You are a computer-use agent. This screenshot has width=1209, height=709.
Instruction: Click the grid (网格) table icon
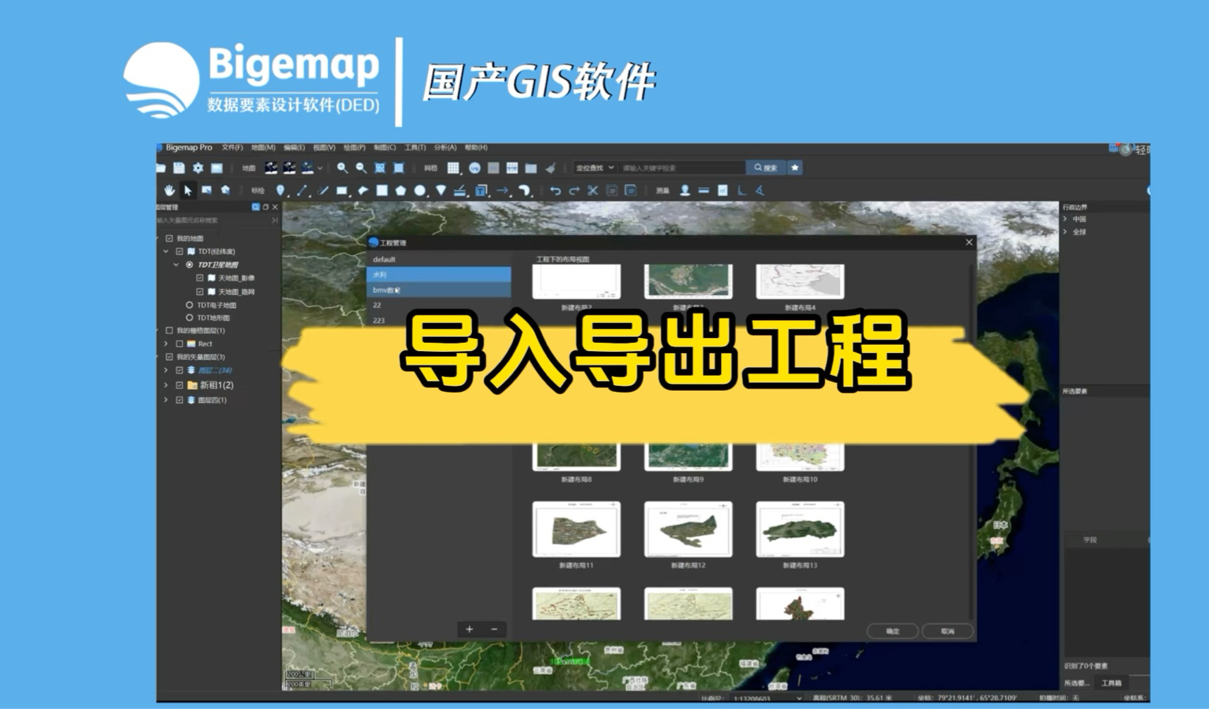[x=453, y=168]
